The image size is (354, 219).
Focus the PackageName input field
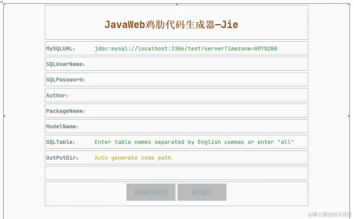200,111
